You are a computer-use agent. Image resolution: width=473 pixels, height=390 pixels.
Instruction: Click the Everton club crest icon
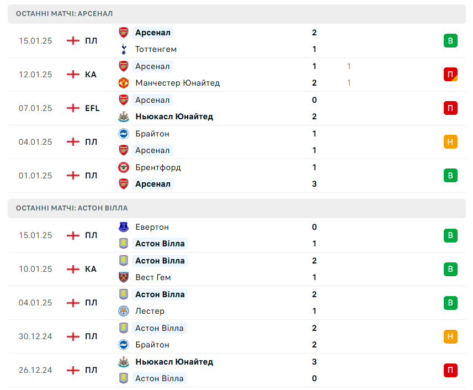(x=124, y=227)
